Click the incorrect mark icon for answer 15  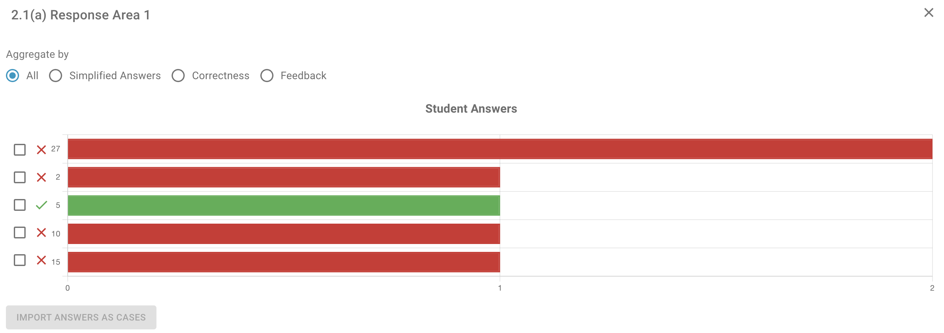click(x=41, y=260)
